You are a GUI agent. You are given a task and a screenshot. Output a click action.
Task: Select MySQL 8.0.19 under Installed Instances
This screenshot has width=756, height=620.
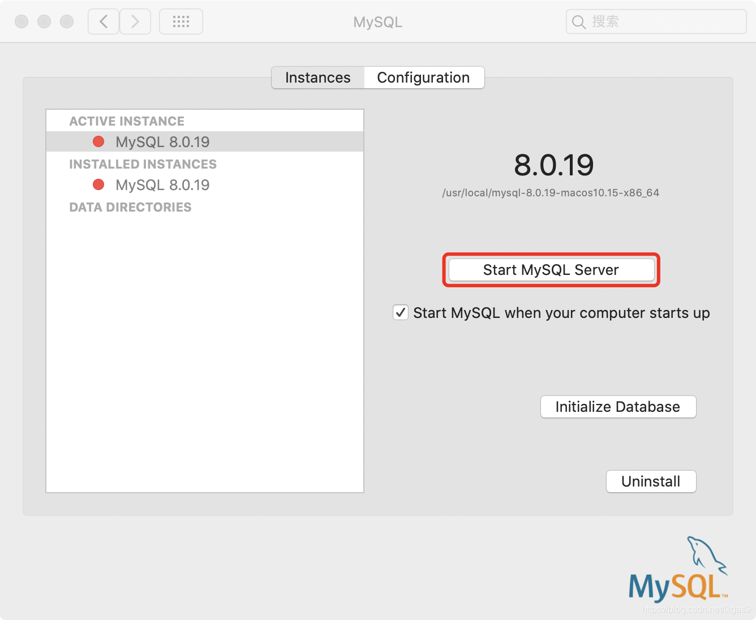click(205, 184)
